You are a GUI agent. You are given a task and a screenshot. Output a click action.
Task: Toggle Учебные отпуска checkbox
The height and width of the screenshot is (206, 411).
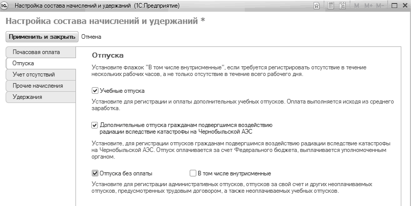pyautogui.click(x=95, y=91)
